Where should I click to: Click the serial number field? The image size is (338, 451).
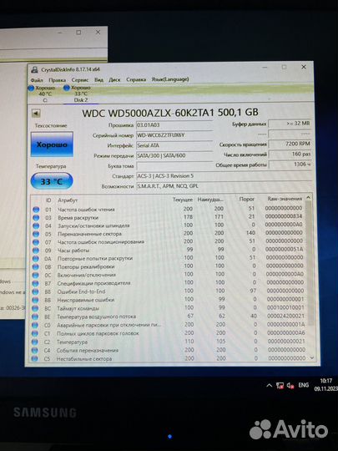pos(174,135)
